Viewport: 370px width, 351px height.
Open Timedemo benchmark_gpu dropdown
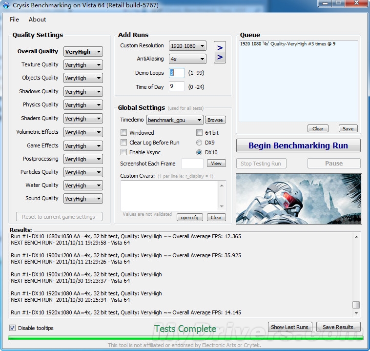point(175,120)
